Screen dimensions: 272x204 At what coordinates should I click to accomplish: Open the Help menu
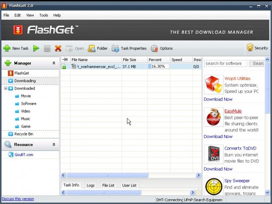coord(57,15)
